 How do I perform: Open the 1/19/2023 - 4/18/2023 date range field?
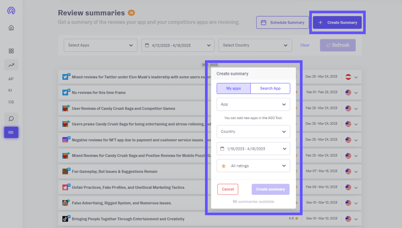253,149
